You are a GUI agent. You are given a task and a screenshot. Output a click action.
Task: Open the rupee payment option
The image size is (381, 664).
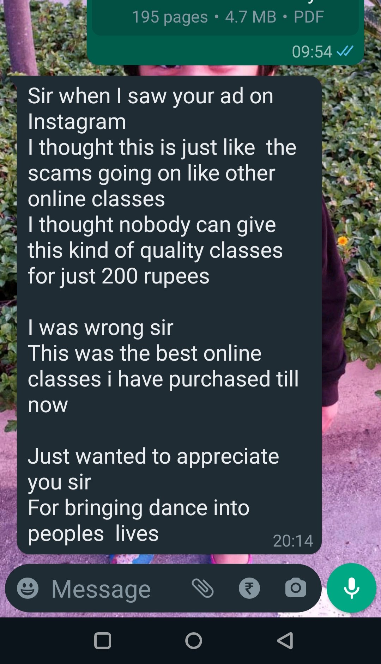(249, 588)
